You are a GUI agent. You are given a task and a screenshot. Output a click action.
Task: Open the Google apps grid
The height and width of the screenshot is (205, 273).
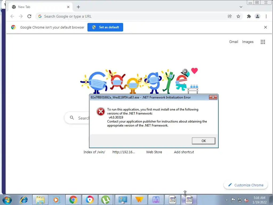(263, 42)
